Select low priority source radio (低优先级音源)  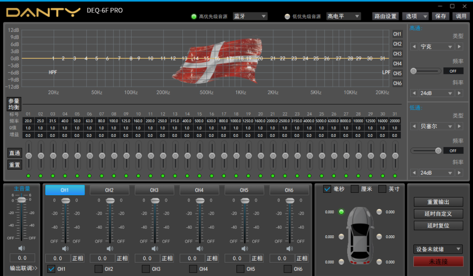pyautogui.click(x=287, y=16)
